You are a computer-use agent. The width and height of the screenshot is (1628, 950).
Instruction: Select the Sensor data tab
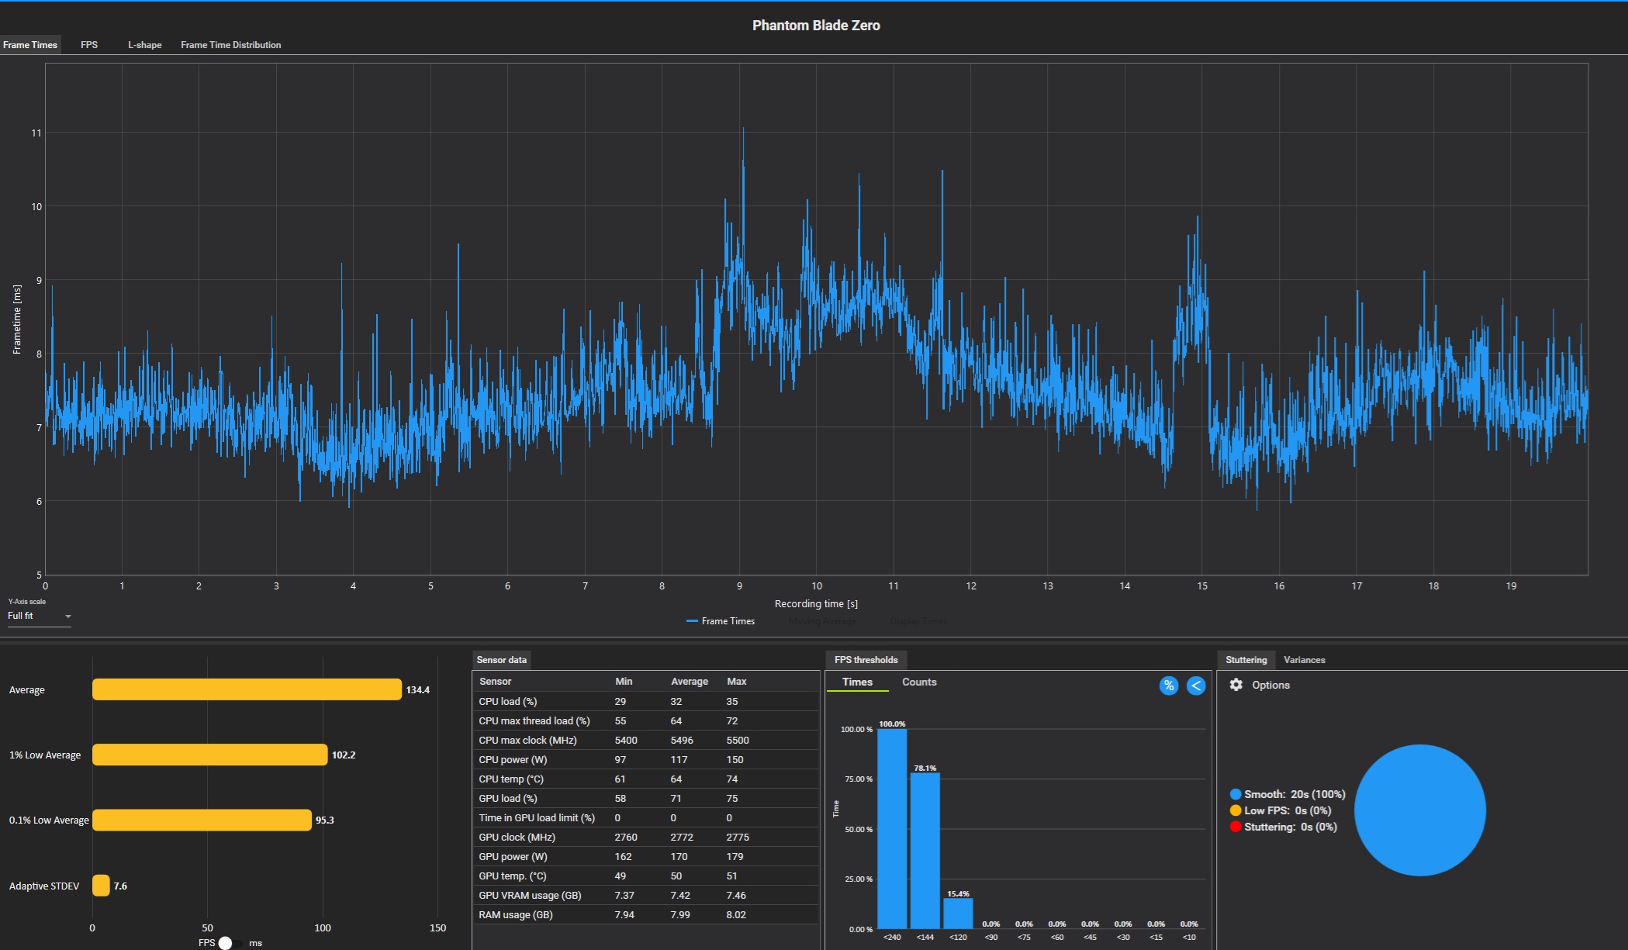click(x=501, y=660)
